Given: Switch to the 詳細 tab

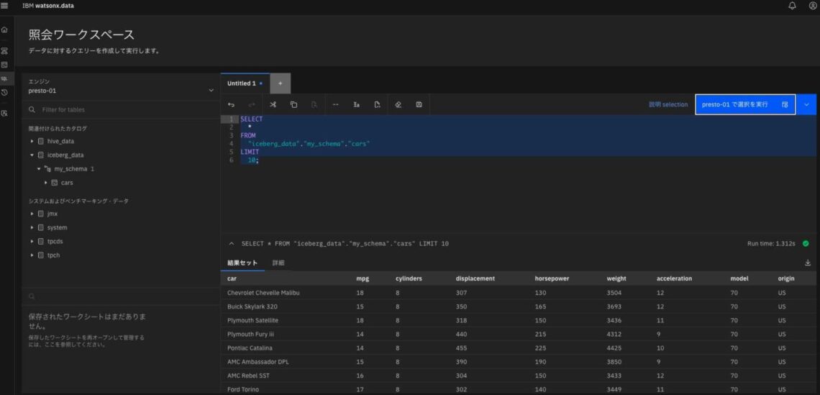Looking at the screenshot, I should [278, 263].
